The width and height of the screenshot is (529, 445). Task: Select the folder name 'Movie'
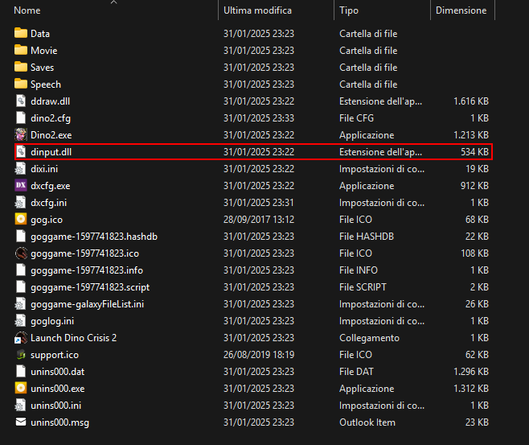pos(44,51)
